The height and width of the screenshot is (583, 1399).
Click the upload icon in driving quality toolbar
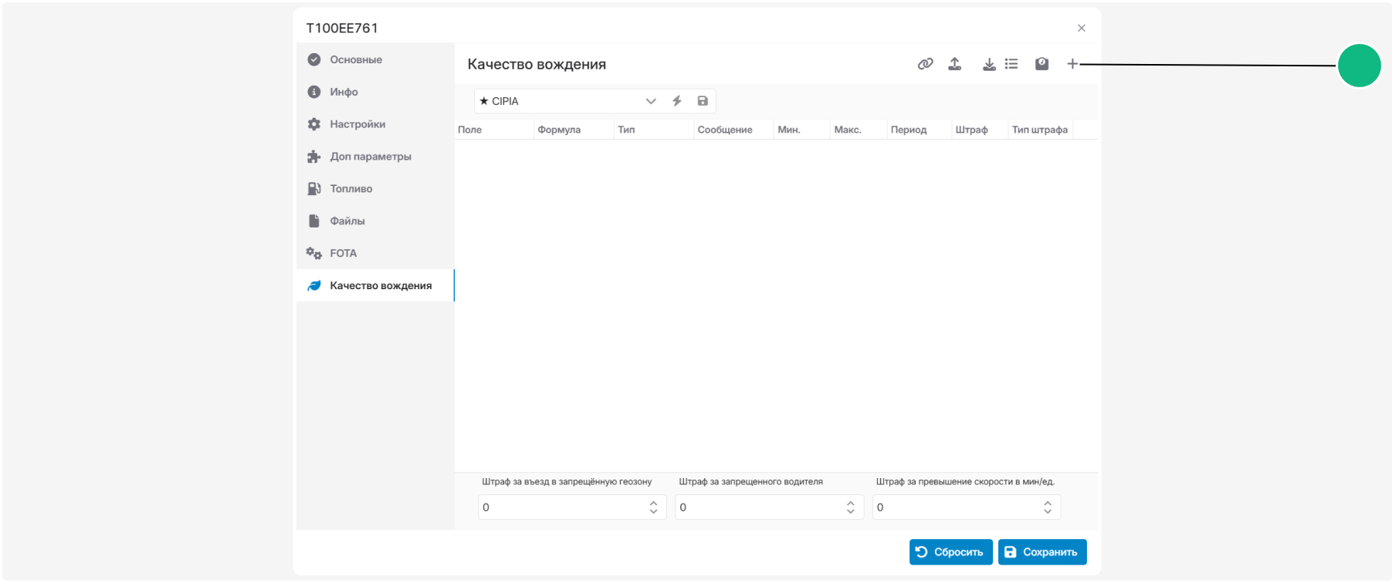955,64
